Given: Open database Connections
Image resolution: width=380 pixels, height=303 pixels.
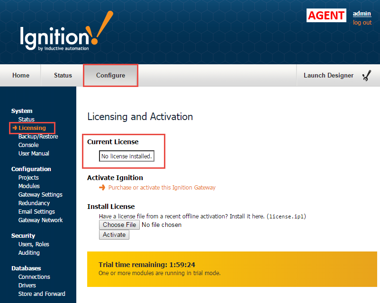Looking at the screenshot, I should point(34,277).
